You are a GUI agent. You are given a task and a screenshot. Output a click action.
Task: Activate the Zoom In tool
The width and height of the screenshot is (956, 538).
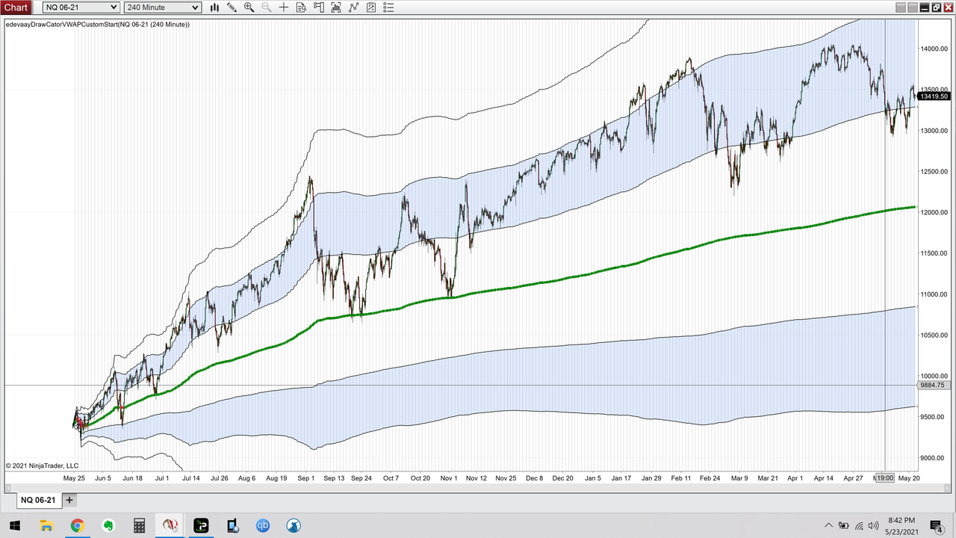pyautogui.click(x=249, y=7)
